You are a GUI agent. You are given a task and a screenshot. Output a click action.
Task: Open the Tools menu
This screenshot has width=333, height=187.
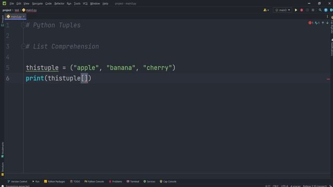pyautogui.click(x=77, y=4)
